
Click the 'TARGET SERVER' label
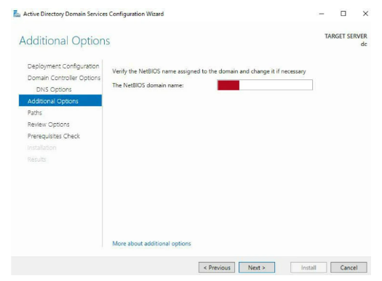[x=346, y=36]
